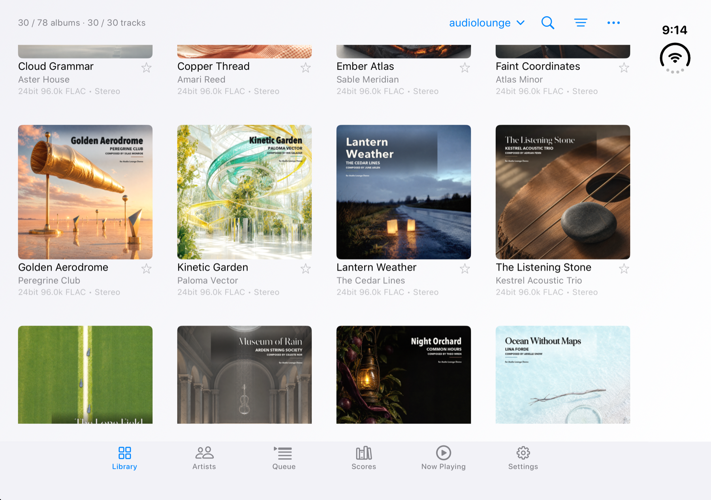Open the Settings tab
The height and width of the screenshot is (500, 711).
523,458
